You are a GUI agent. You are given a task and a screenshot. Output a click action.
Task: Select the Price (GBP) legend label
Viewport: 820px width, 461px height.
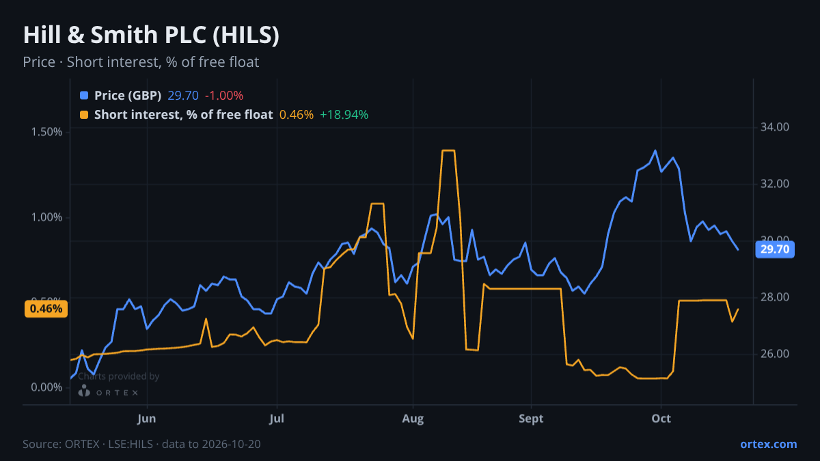(128, 96)
